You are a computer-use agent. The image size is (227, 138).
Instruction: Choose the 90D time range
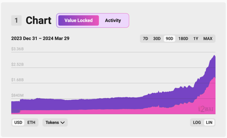(x=169, y=39)
